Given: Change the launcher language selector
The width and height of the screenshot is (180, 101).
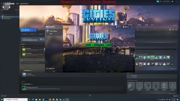Looking at the screenshot, I should click(126, 27).
